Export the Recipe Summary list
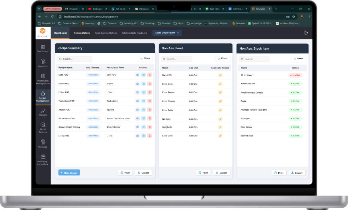Screen dimensions: 348x210 pos(143,173)
